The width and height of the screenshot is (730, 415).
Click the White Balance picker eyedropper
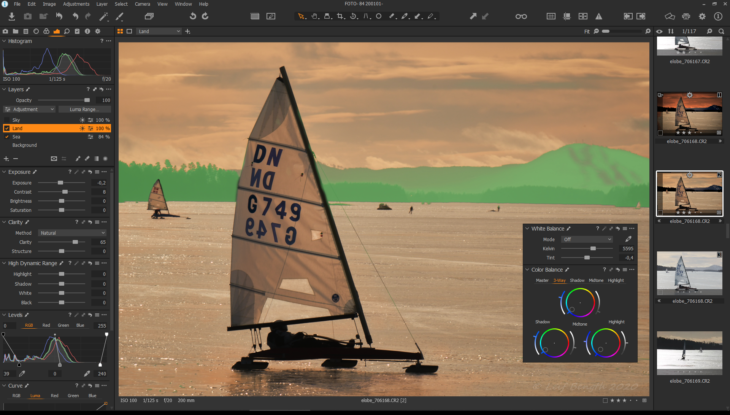click(x=628, y=239)
